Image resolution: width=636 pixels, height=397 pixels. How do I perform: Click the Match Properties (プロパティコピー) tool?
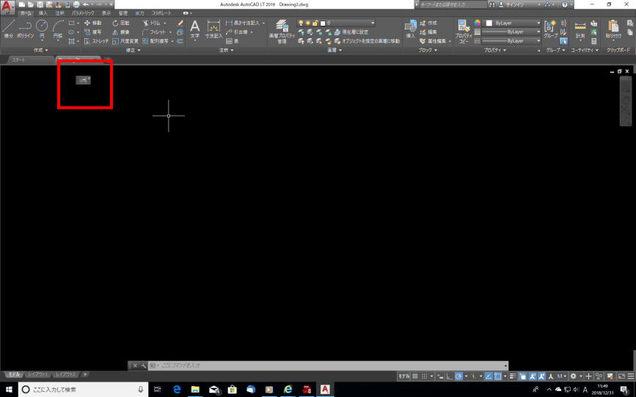click(x=464, y=32)
